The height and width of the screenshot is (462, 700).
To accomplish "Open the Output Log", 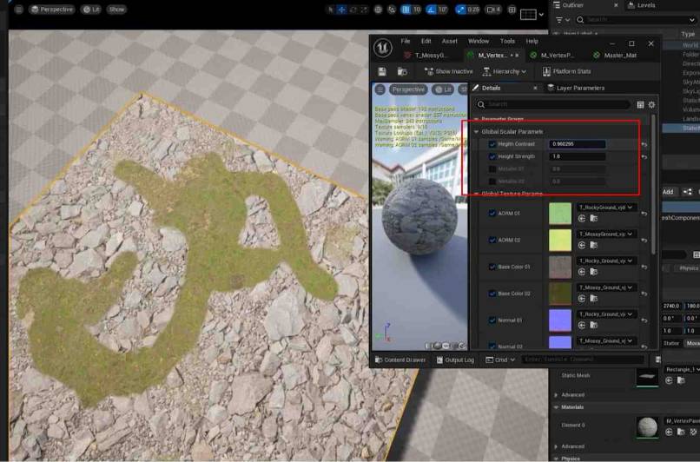I will (x=455, y=360).
